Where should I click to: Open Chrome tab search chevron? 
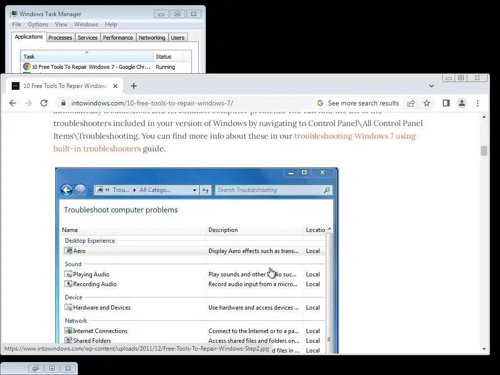(x=432, y=86)
